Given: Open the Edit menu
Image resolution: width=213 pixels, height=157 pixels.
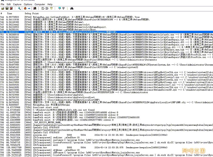Looking at the screenshot, I should (x=9, y=4).
